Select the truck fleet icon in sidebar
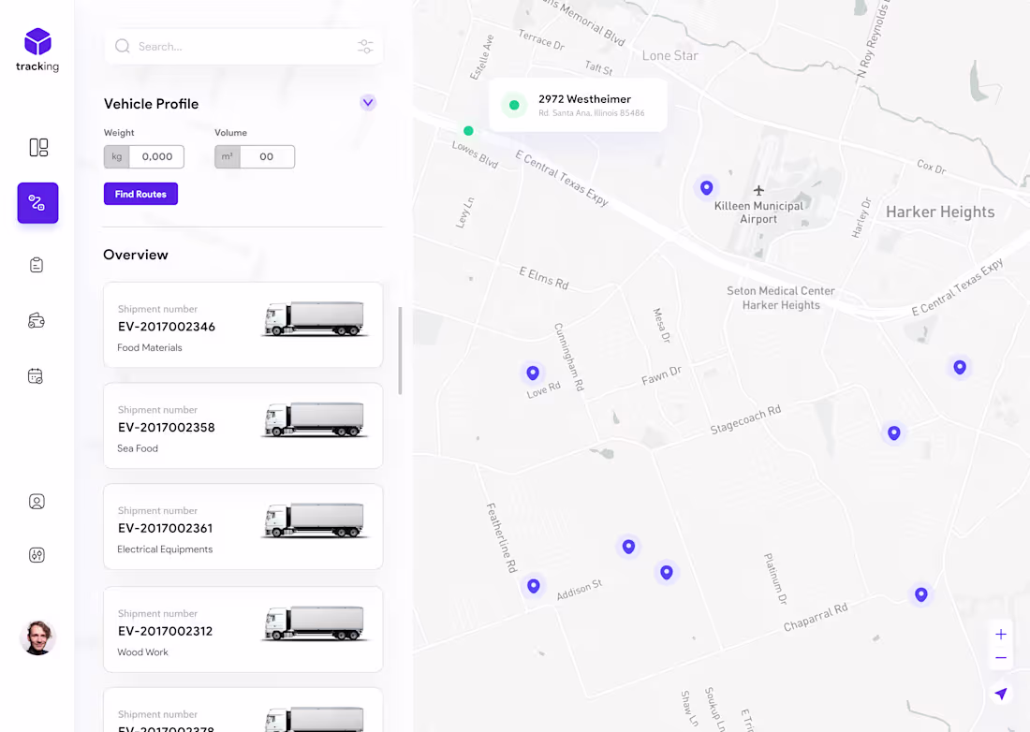Image resolution: width=1030 pixels, height=732 pixels. [x=37, y=319]
